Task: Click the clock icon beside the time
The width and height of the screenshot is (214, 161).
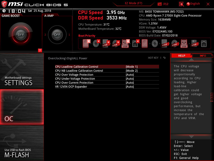Action: click(x=4, y=11)
